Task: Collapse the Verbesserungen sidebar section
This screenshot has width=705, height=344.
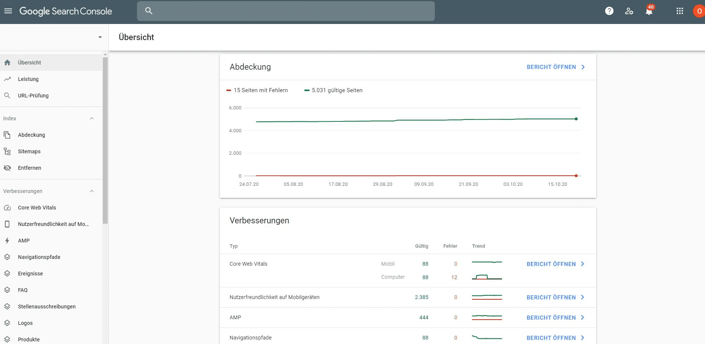Action: click(x=92, y=191)
